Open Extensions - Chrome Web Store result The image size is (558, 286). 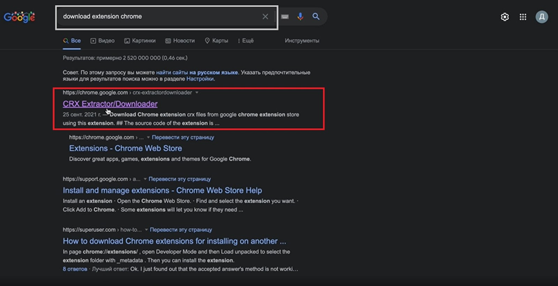coord(125,148)
